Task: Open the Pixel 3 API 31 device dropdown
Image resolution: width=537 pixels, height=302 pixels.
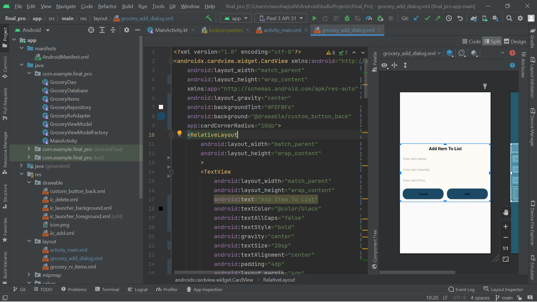Action: (x=281, y=18)
